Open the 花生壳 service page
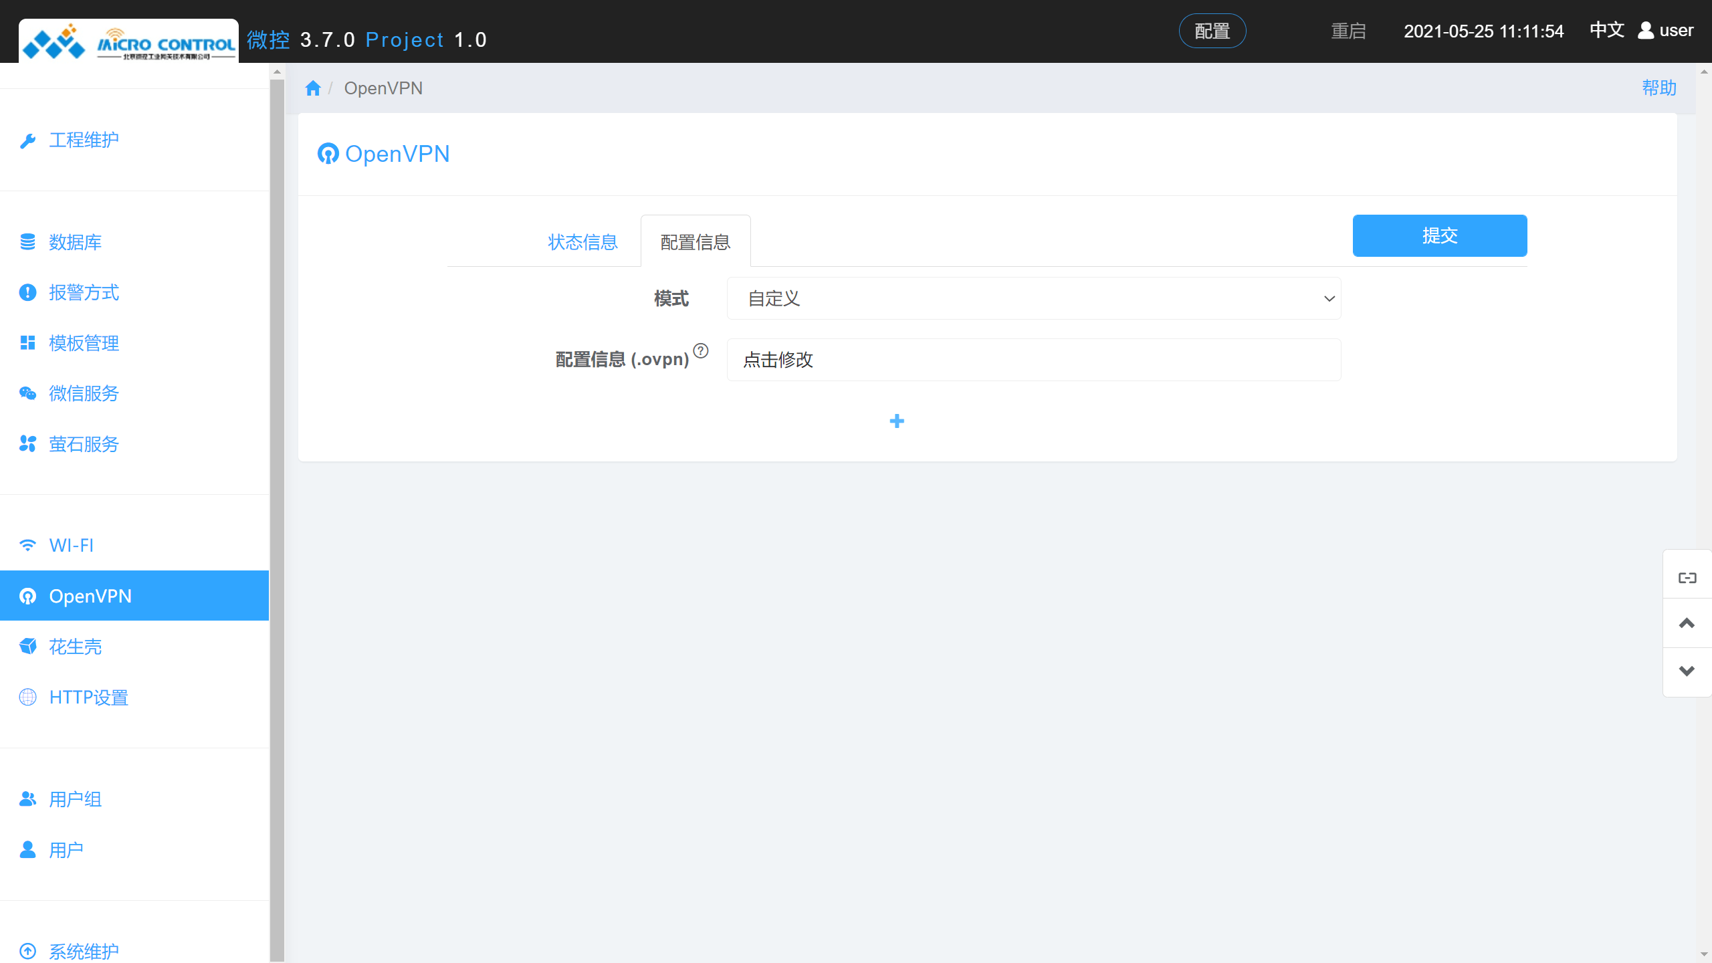Viewport: 1712px width, 963px height. click(75, 646)
